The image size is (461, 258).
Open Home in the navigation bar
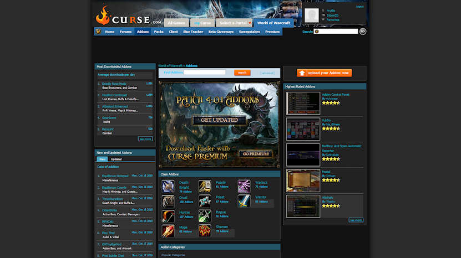(x=110, y=32)
